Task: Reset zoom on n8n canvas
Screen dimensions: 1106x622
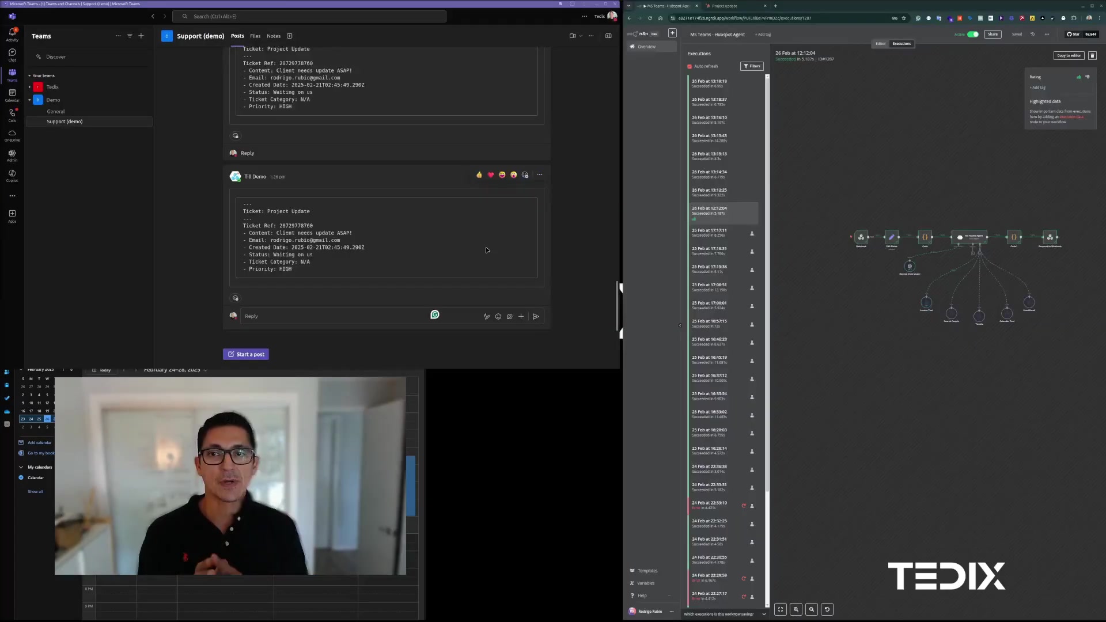Action: 827,609
